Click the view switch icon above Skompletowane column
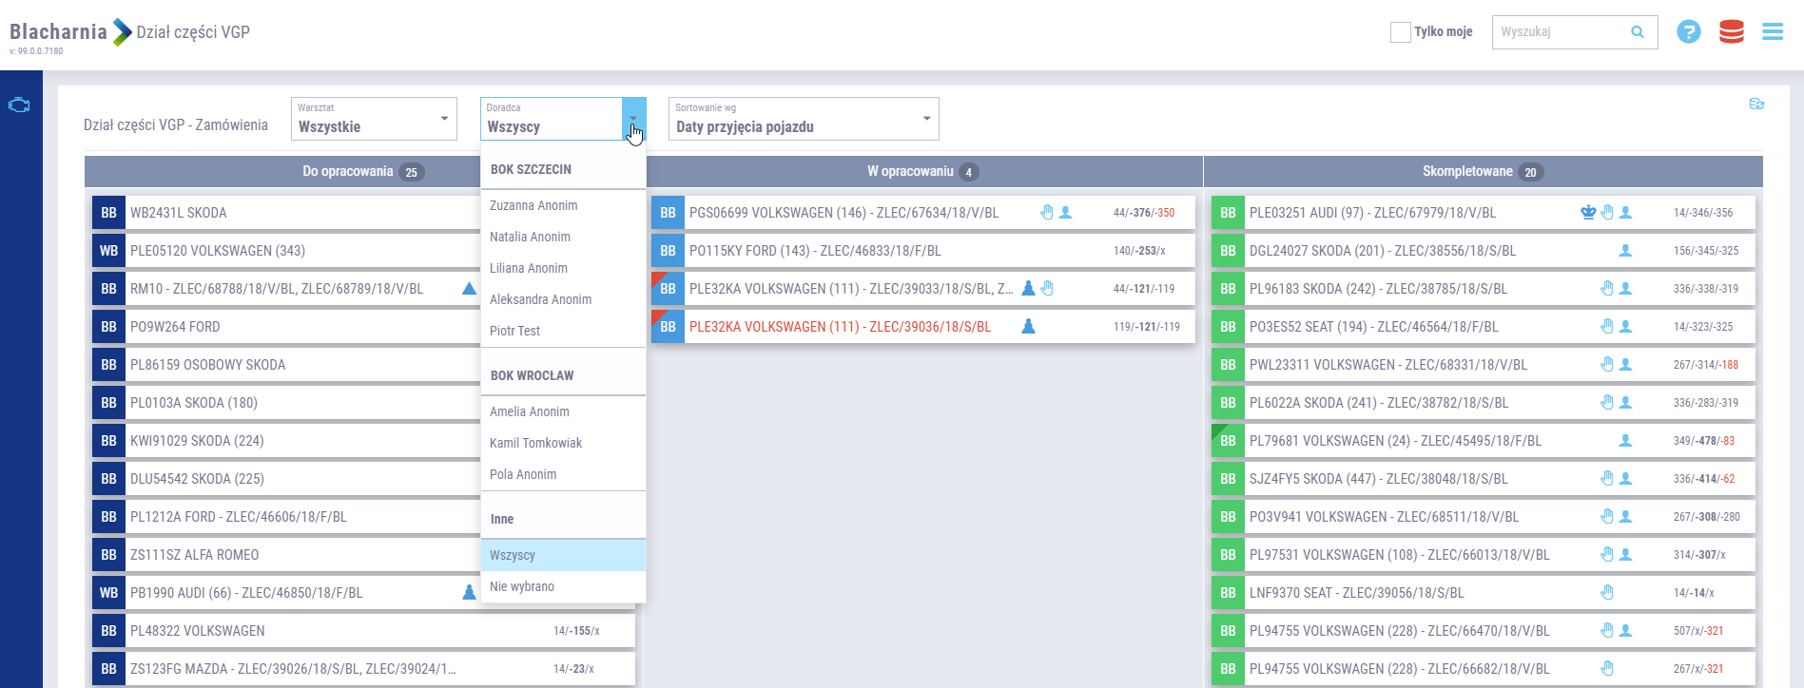This screenshot has width=1804, height=688. [1756, 104]
